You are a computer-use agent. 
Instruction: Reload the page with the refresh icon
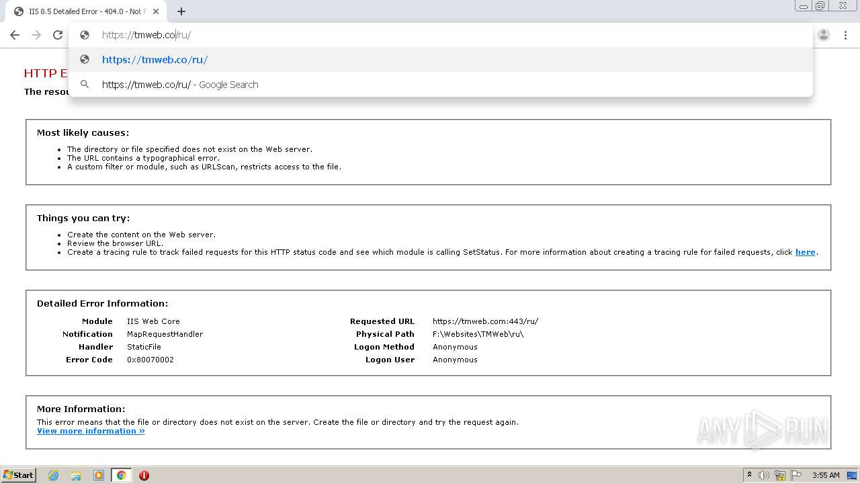point(58,35)
